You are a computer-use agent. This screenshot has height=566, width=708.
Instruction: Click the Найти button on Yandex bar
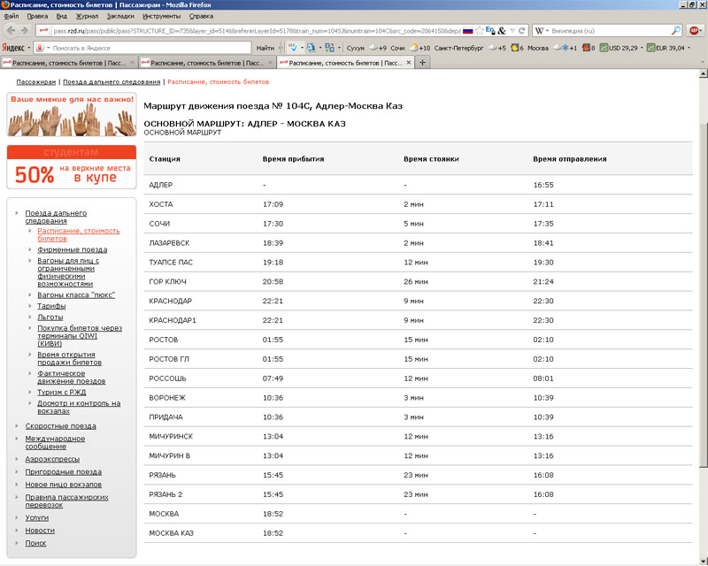(265, 47)
